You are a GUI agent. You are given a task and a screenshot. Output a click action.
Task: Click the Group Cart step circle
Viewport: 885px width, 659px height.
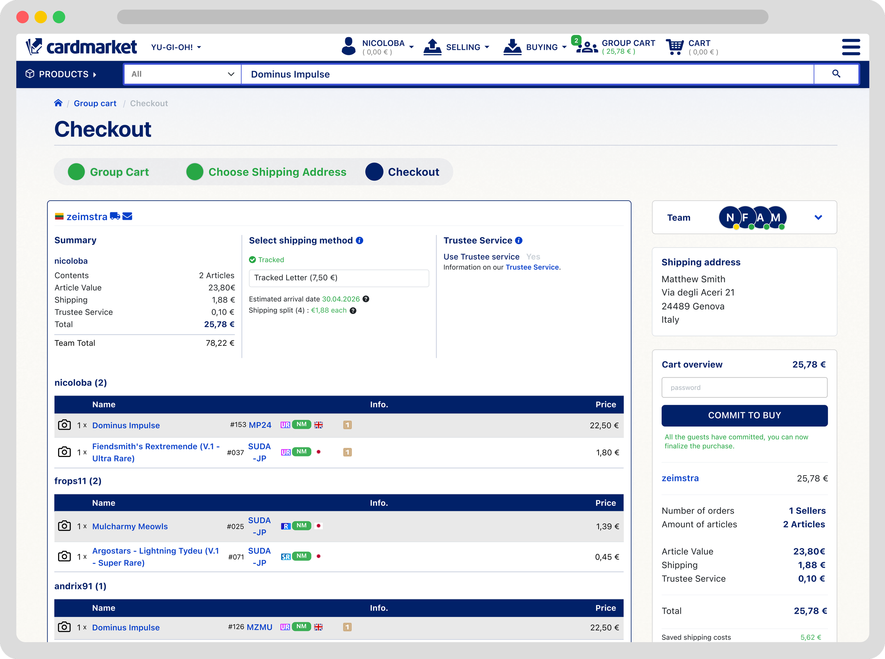pyautogui.click(x=76, y=172)
